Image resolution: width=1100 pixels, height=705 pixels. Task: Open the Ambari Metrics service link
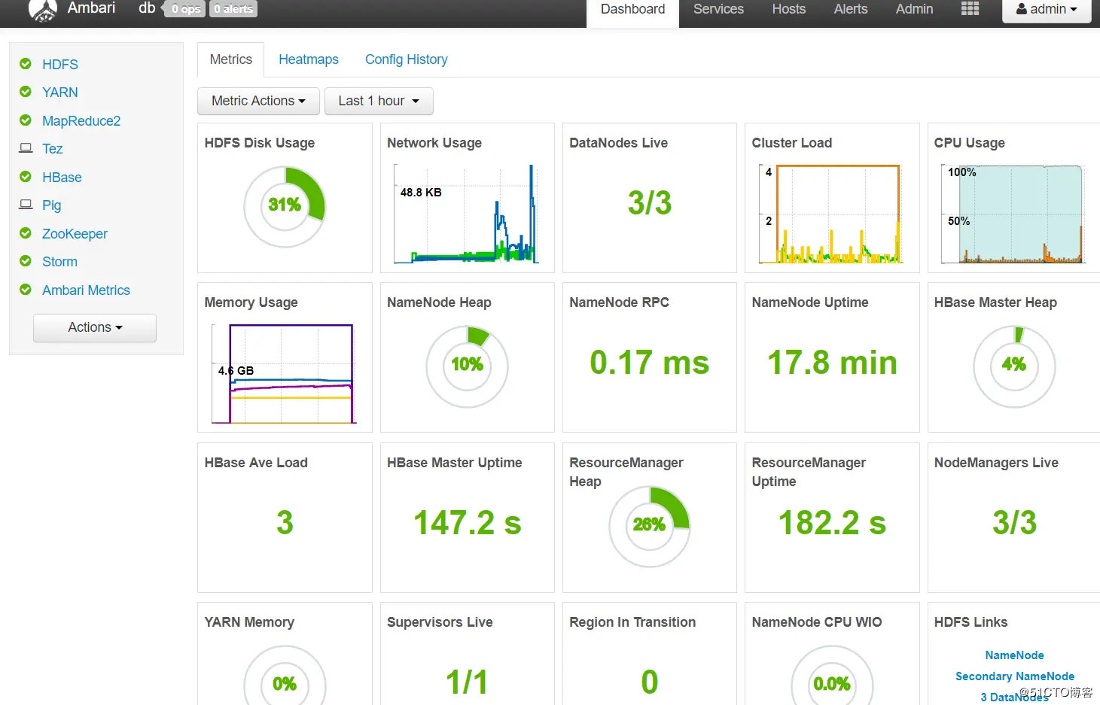[86, 290]
